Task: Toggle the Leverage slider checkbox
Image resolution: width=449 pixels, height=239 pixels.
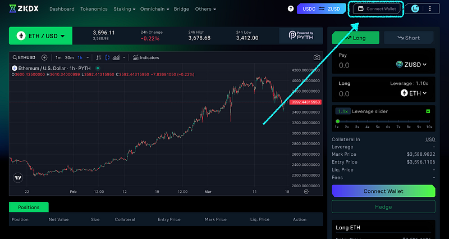Action: point(428,111)
